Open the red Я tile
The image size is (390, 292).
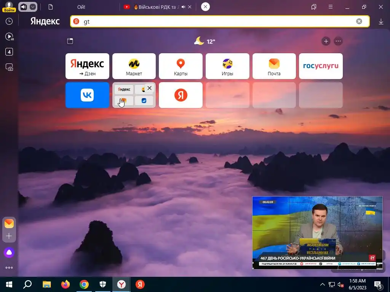[181, 95]
